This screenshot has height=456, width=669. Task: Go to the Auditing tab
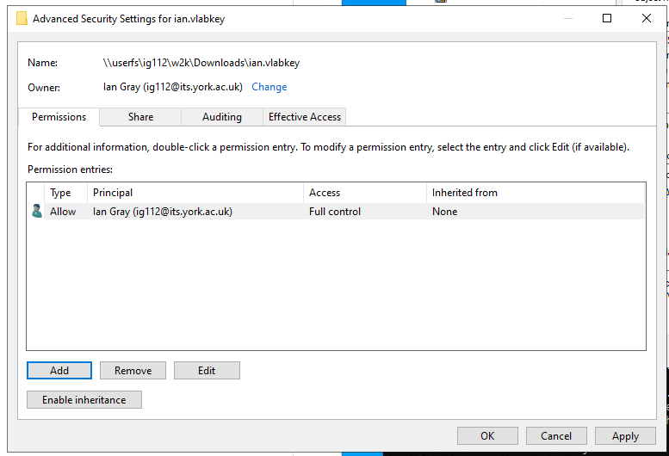[x=222, y=117]
